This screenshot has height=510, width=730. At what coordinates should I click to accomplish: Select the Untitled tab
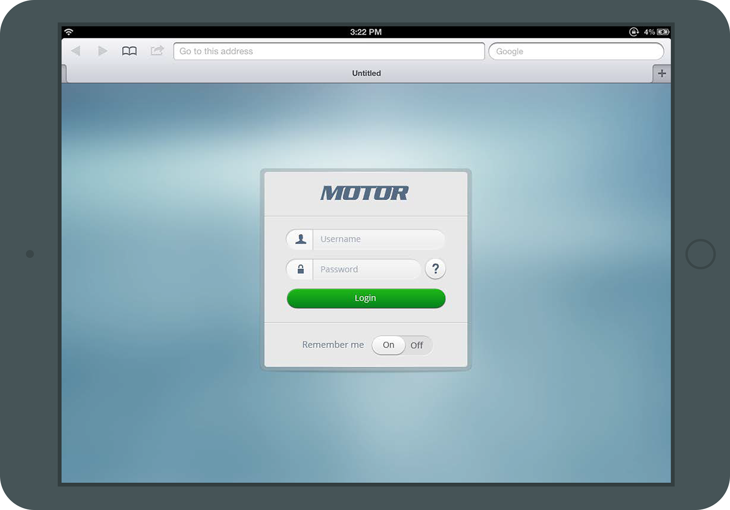pos(366,73)
